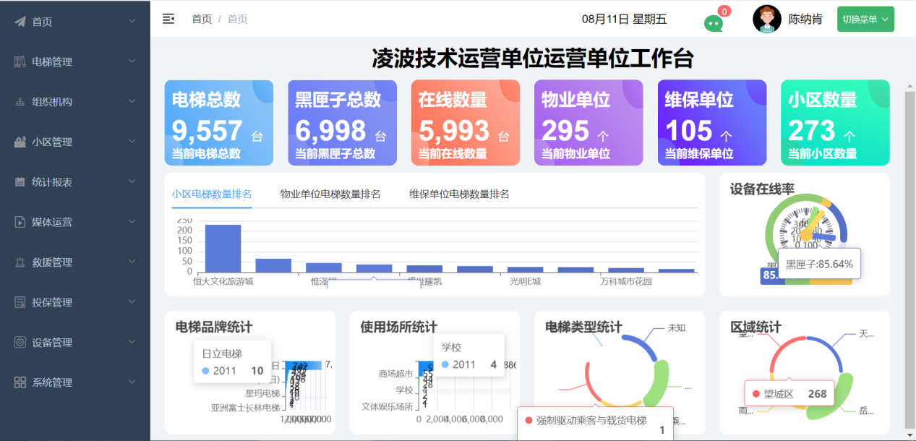Click the date 08月11日 星期五
The image size is (916, 441).
pos(624,20)
